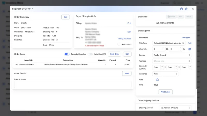Open the Service dropdown showing FedEx Ground
The height and width of the screenshot is (116, 207).
tap(172, 55)
